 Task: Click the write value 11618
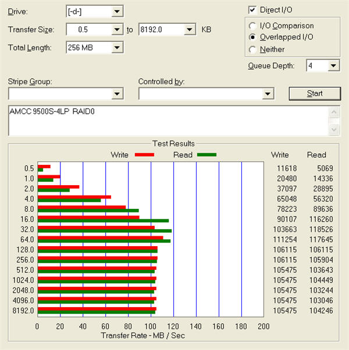(x=287, y=168)
